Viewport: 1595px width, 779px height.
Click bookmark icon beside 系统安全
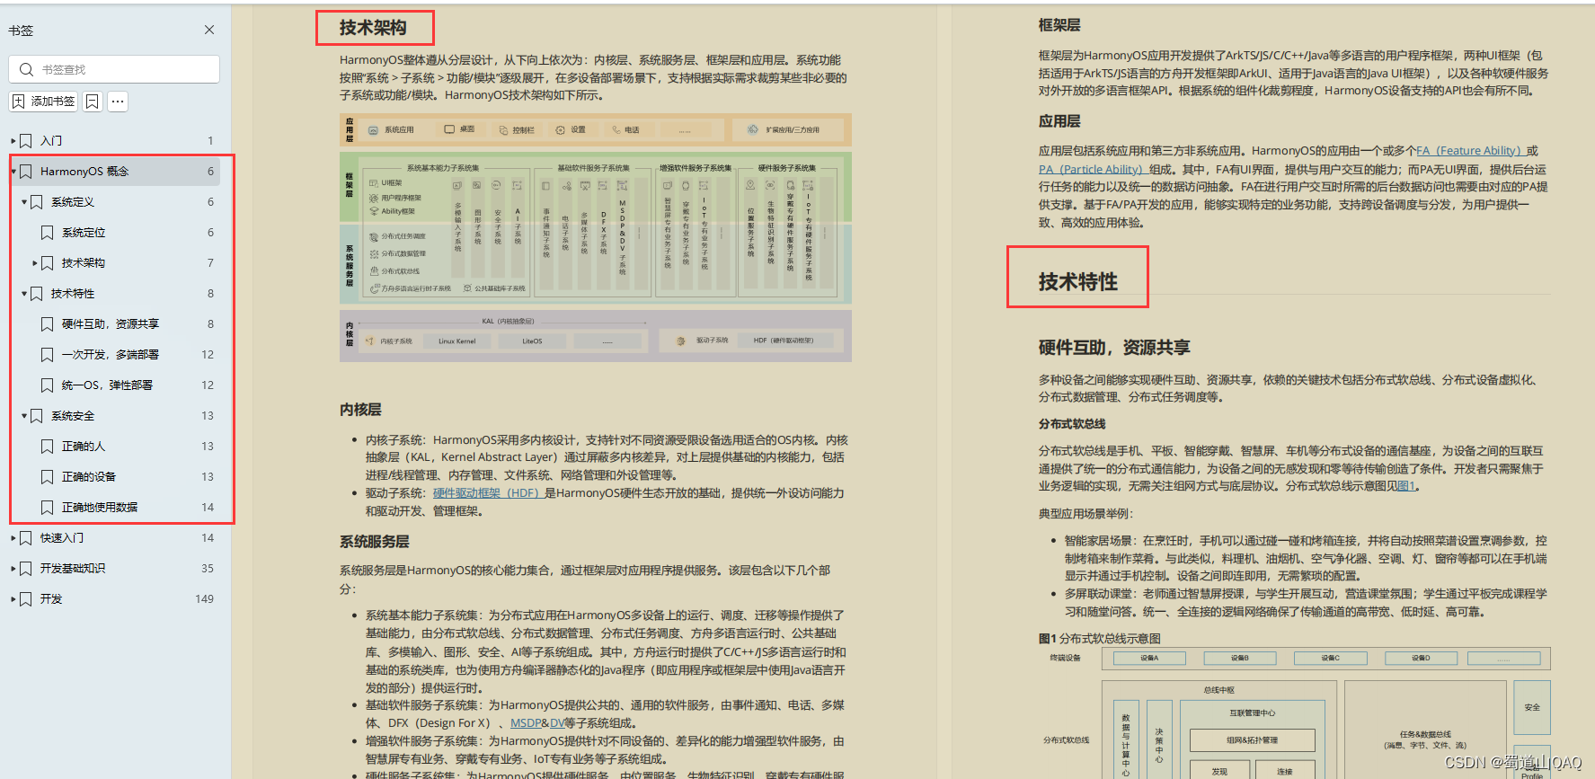pyautogui.click(x=37, y=416)
